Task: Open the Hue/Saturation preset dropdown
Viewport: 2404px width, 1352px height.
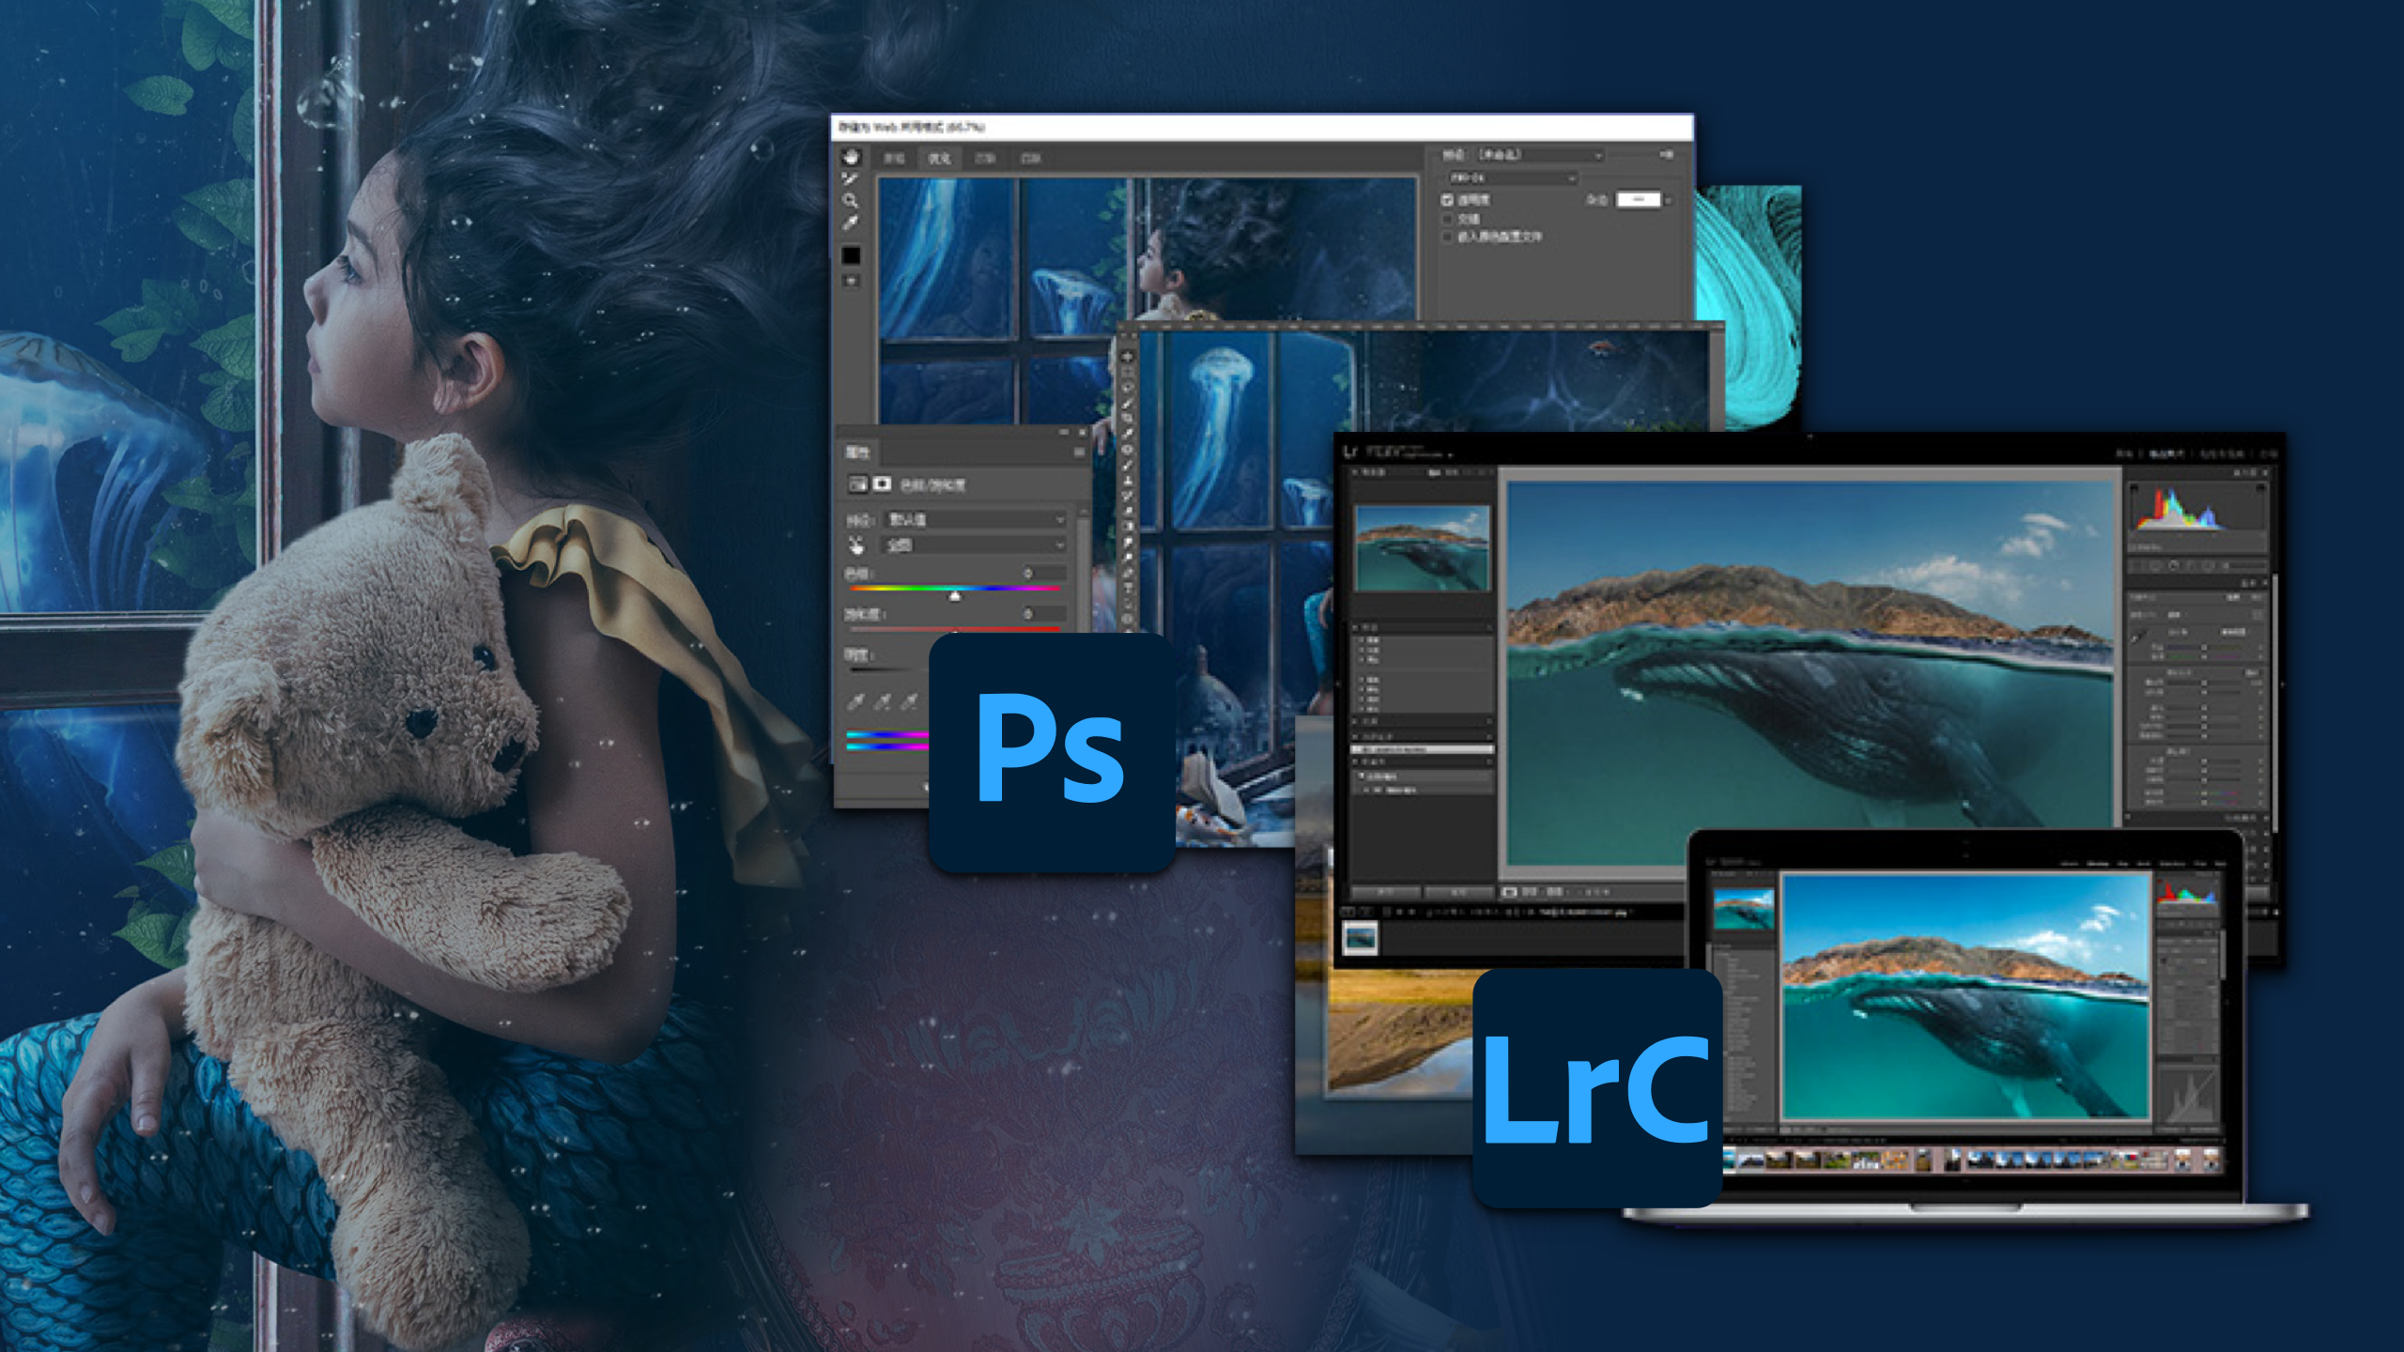Action: click(974, 519)
